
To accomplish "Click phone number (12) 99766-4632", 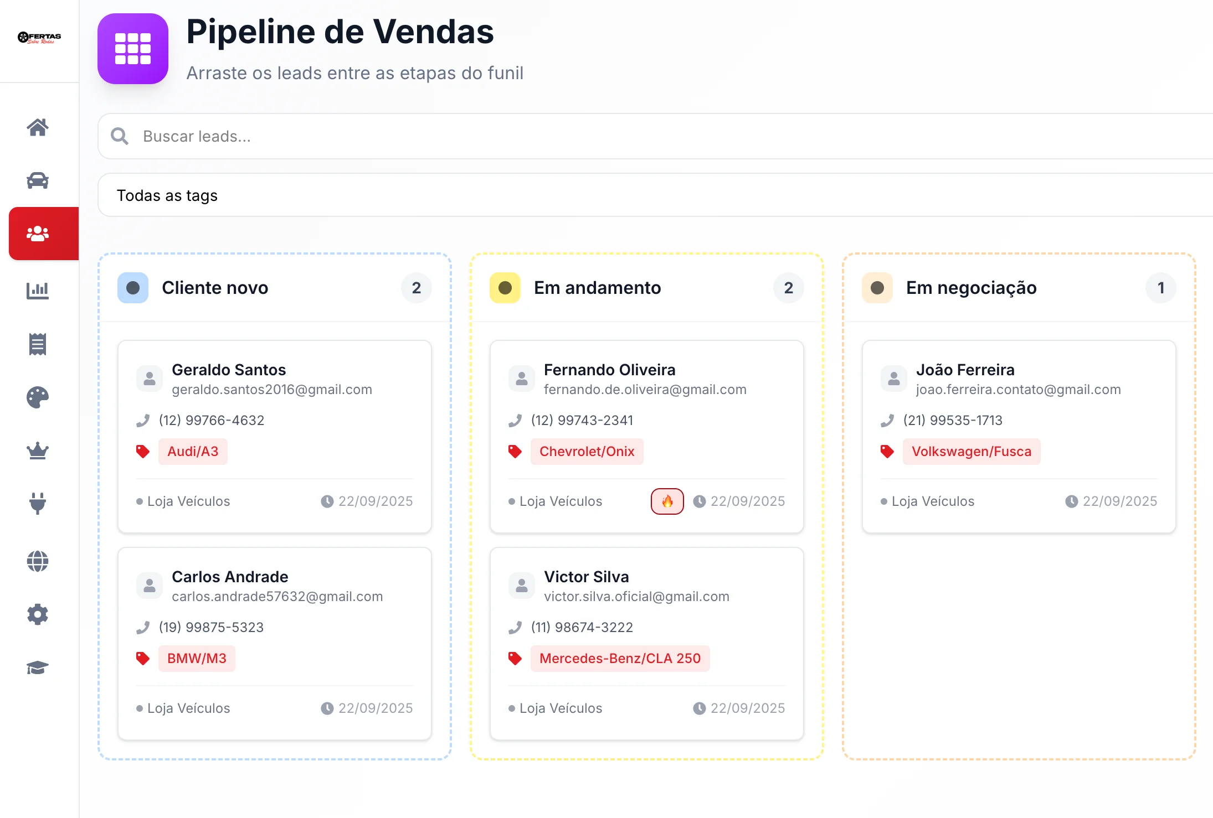I will tap(212, 421).
